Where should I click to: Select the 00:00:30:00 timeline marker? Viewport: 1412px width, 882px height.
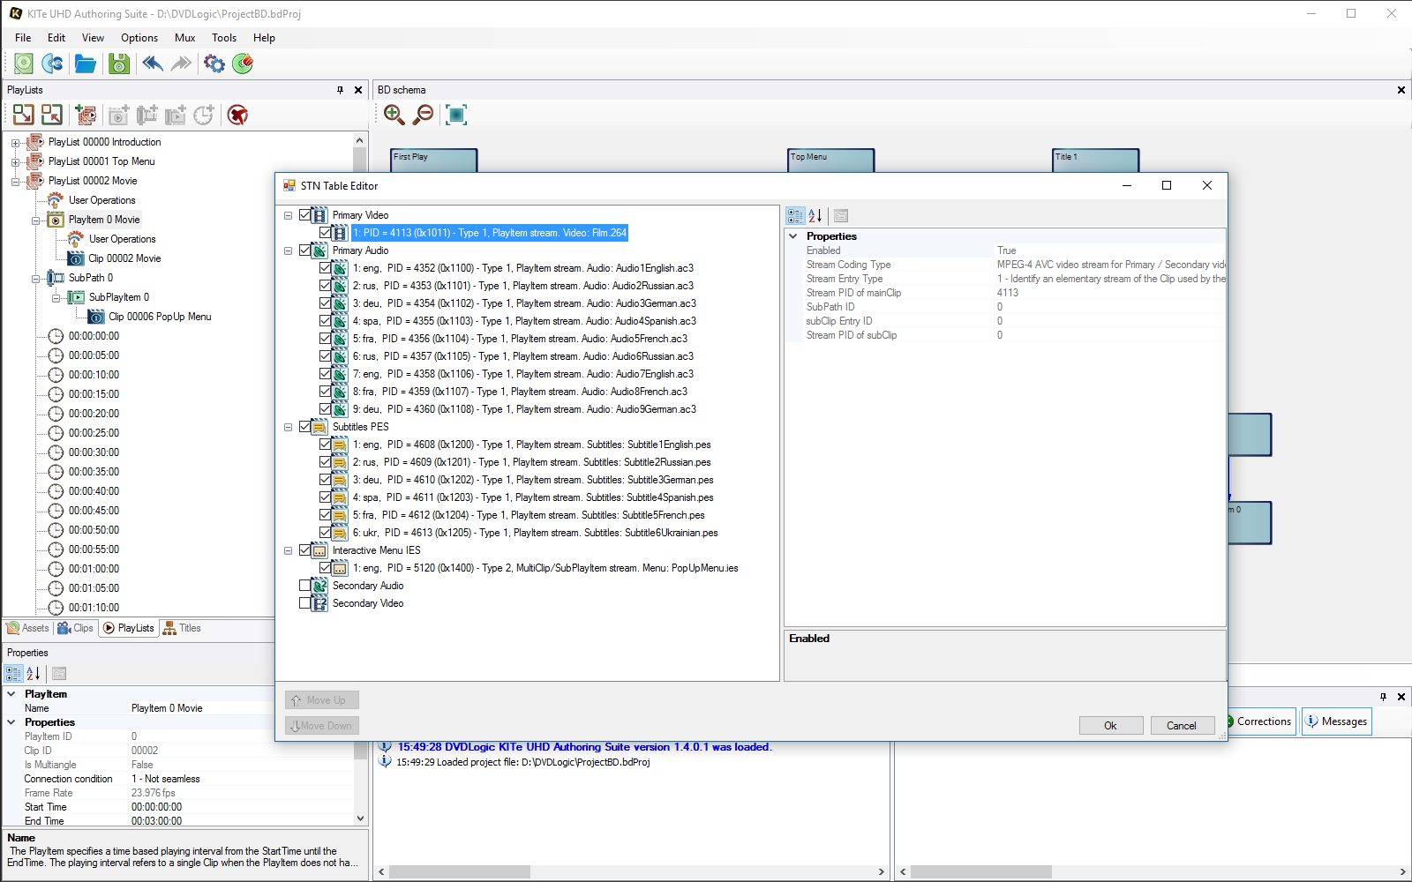coord(94,452)
